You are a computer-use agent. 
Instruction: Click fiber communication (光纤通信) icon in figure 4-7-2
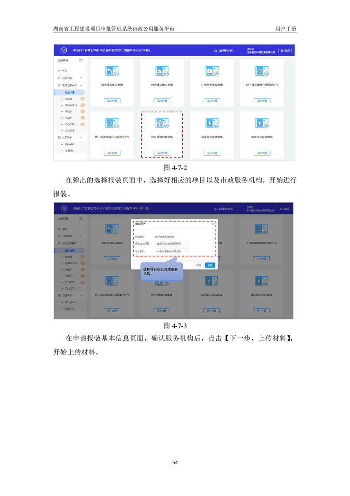tap(162, 123)
